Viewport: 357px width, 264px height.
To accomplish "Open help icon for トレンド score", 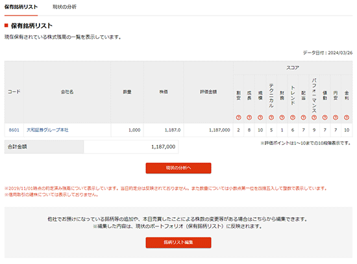I will [x=293, y=117].
